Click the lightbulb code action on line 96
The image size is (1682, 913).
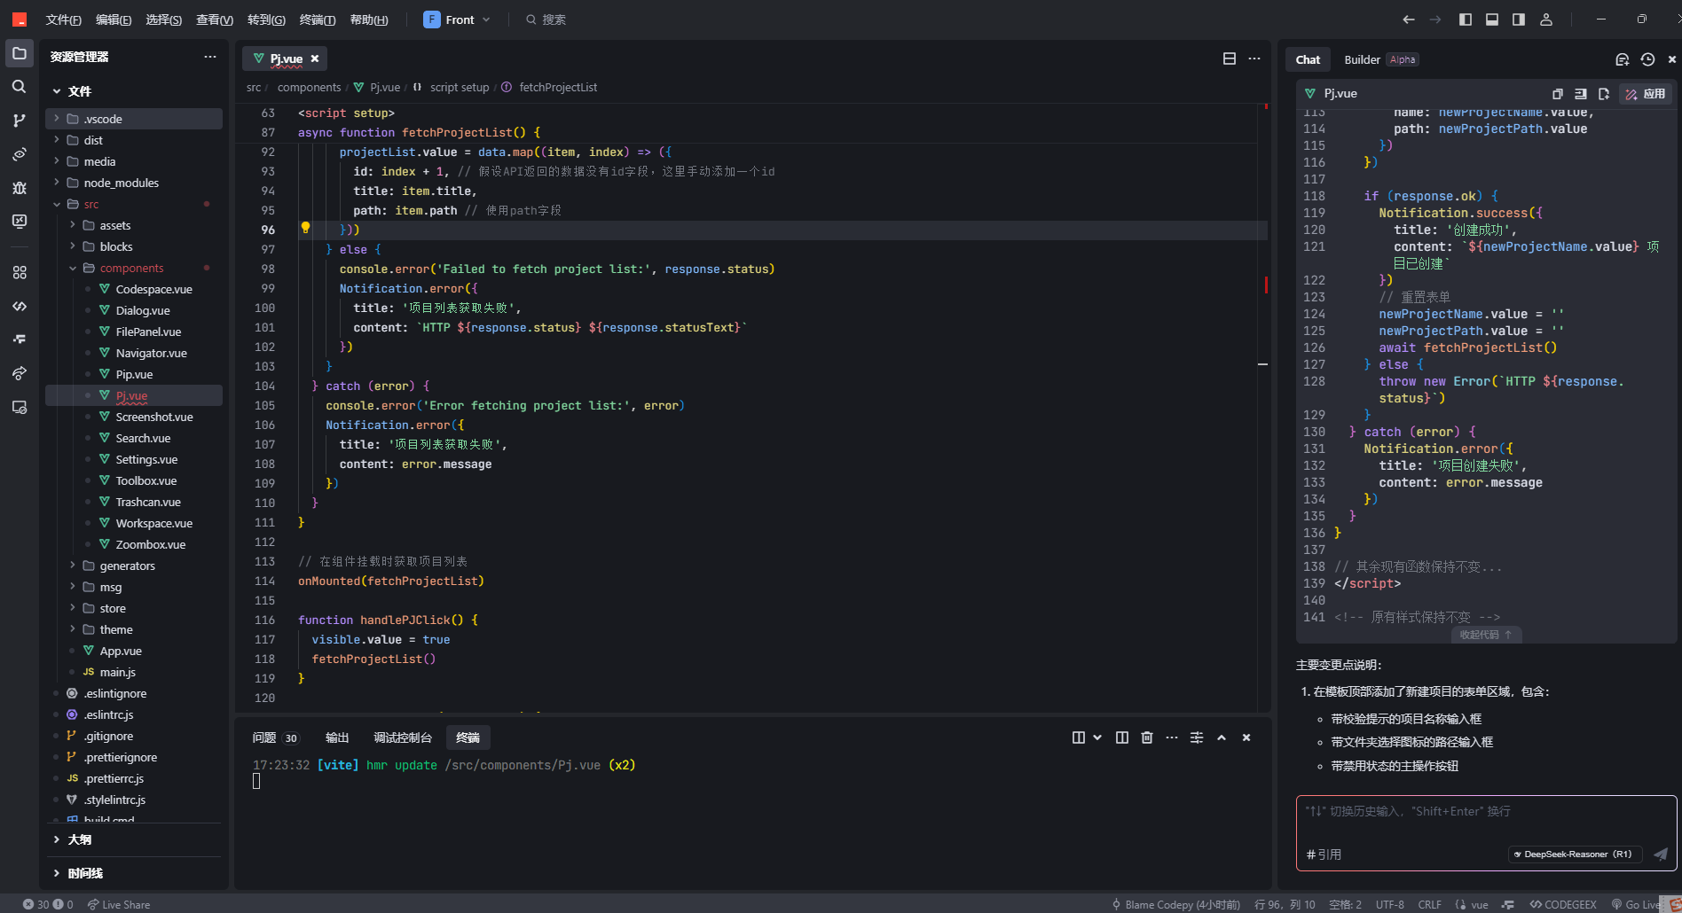(x=306, y=228)
